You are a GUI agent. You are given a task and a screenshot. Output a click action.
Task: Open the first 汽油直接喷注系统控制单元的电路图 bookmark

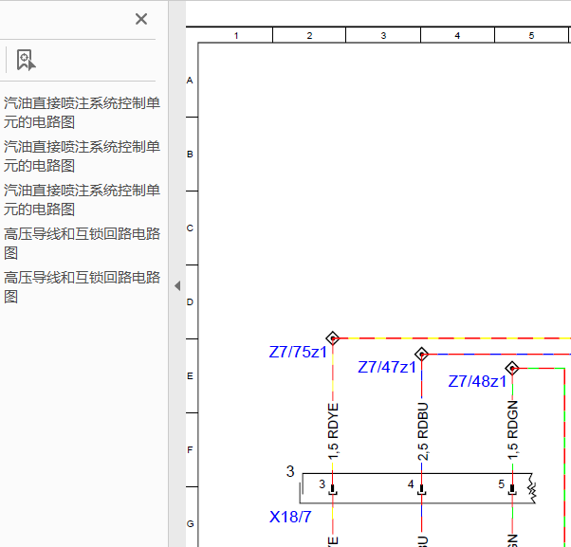(82, 113)
